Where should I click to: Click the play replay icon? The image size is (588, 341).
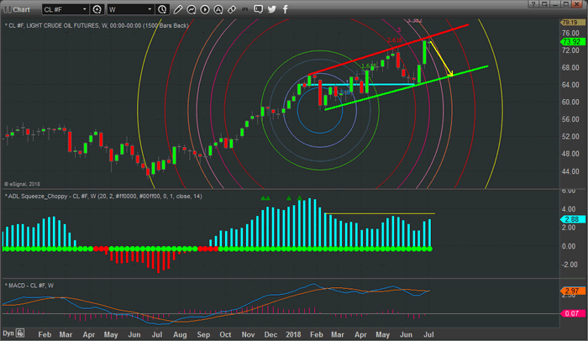[x=205, y=9]
